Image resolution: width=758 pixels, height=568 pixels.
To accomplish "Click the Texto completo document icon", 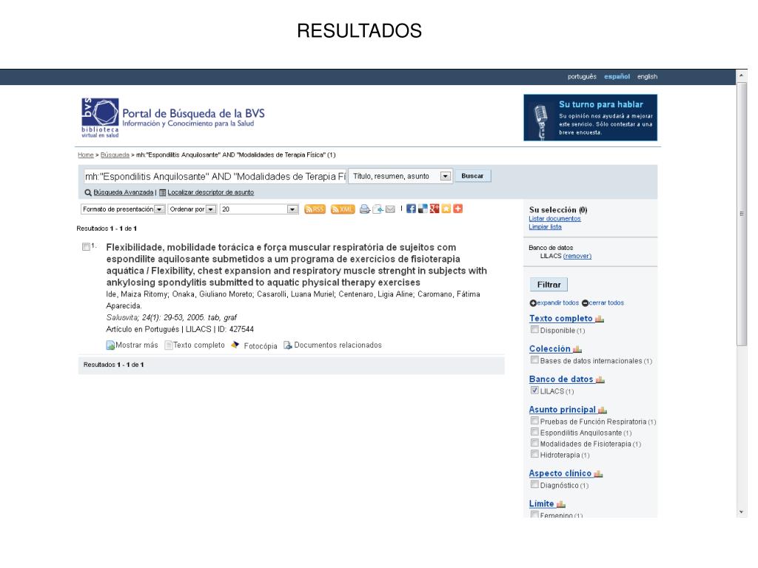I will point(169,345).
